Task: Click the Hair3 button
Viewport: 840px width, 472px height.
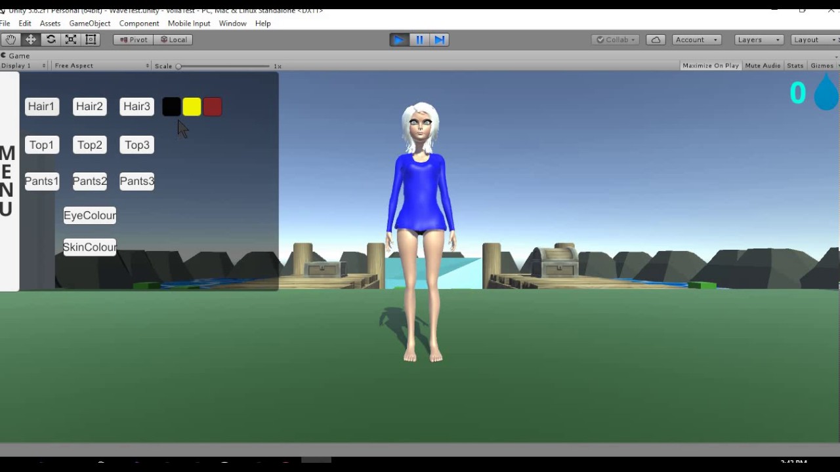Action: click(136, 106)
